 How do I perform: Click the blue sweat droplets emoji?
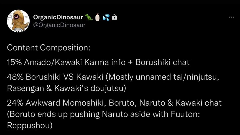[x=106, y=17]
